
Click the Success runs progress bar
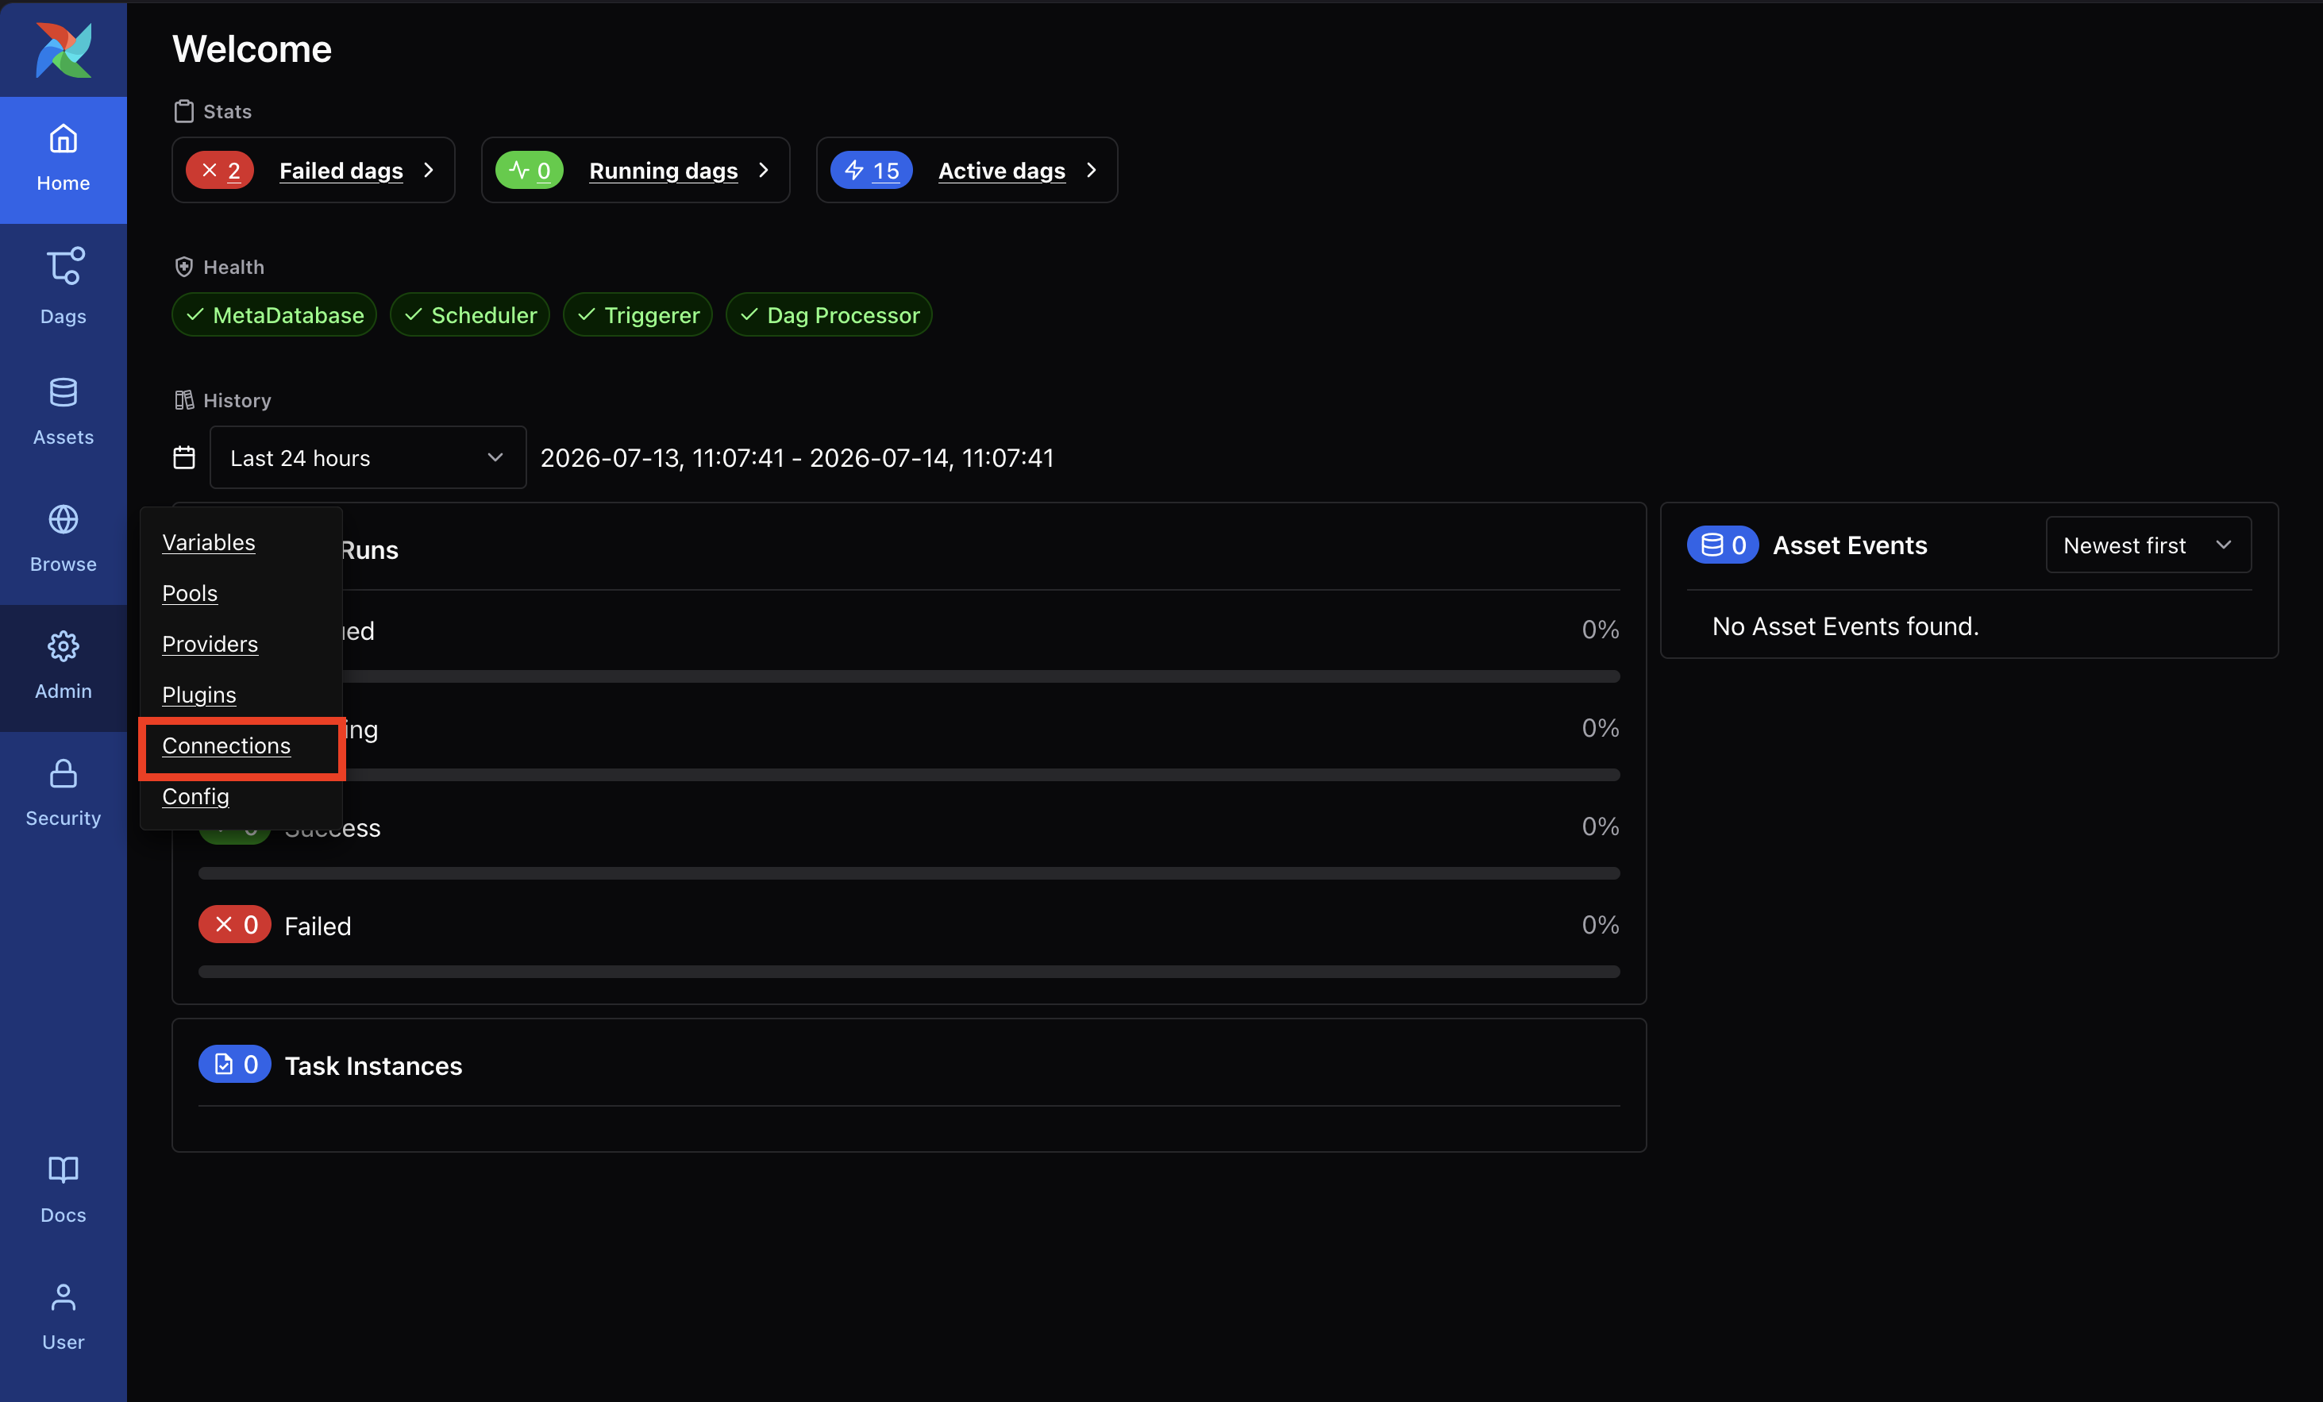[x=909, y=874]
